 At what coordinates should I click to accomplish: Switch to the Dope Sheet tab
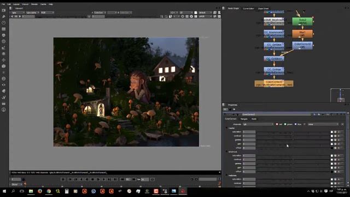click(x=263, y=9)
